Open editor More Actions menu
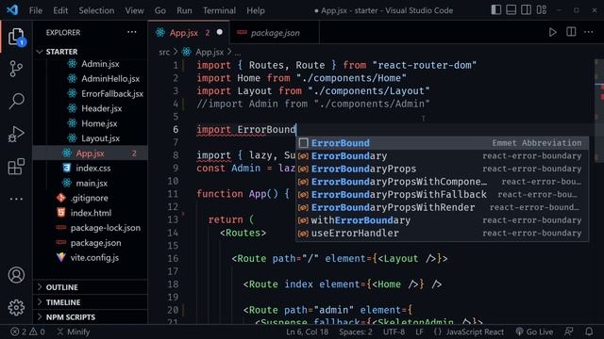The image size is (604, 339). [x=589, y=32]
